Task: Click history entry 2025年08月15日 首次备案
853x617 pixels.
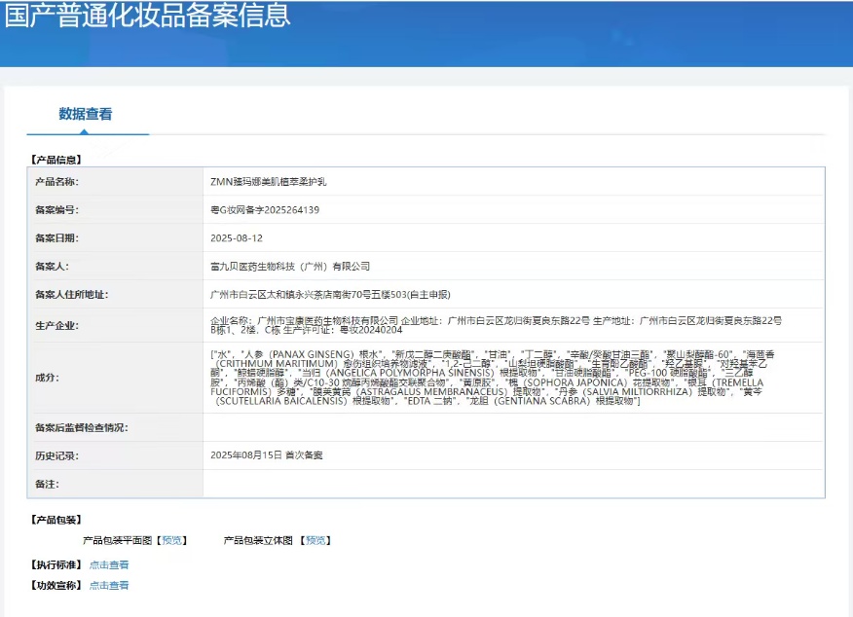Action: coord(267,455)
